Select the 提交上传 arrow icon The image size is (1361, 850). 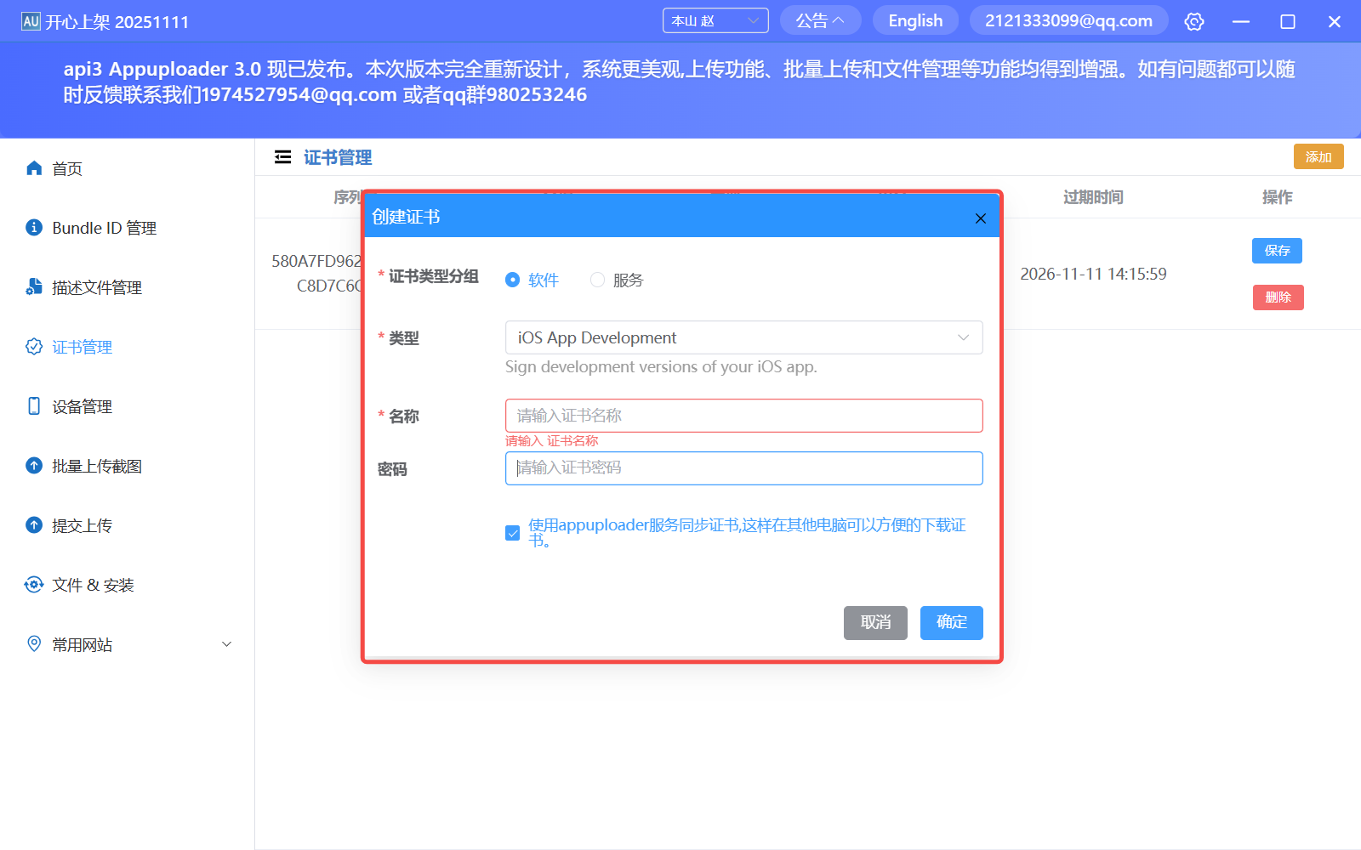coord(34,524)
